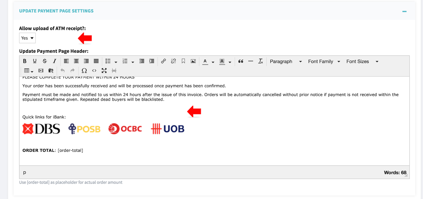Insert video media
The width and height of the screenshot is (423, 199).
41,71
